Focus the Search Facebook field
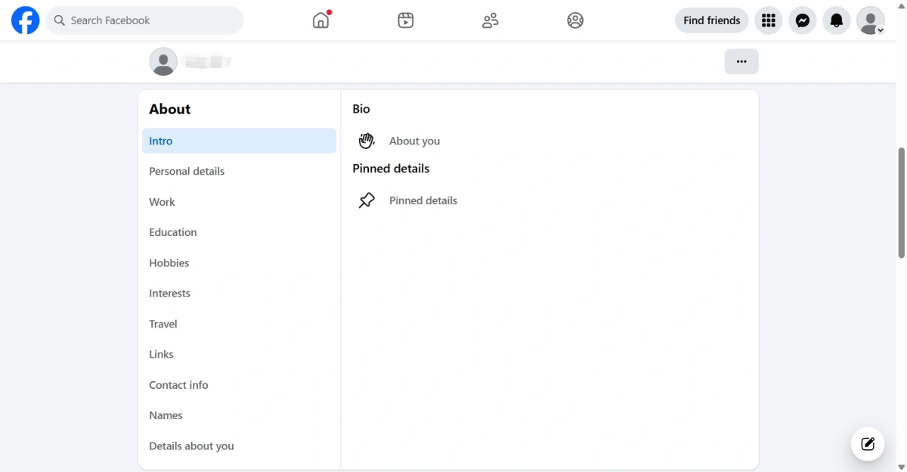Screen dimensions: 907x472 tap(144, 20)
